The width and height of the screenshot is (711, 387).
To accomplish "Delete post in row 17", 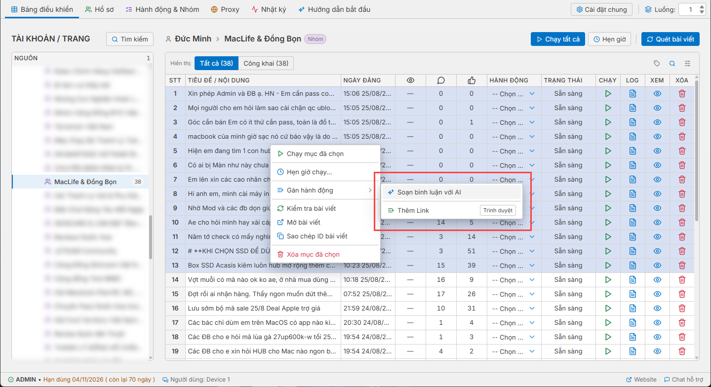I will (x=682, y=323).
